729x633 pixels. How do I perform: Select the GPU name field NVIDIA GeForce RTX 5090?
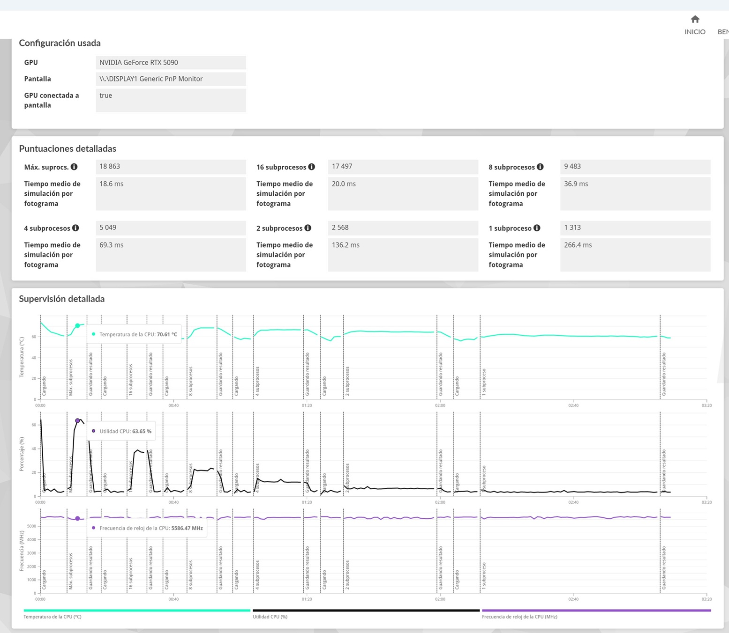171,63
